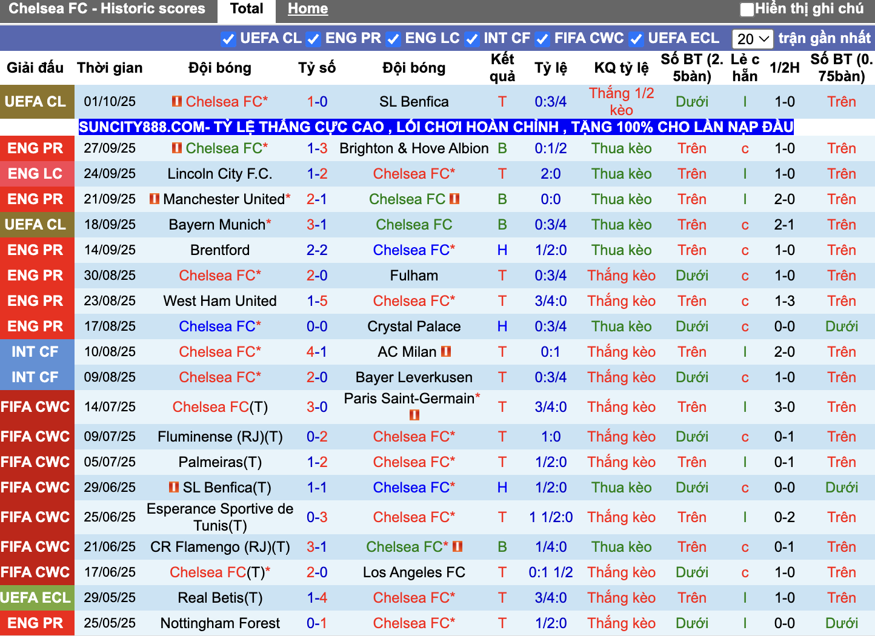Open the recent matches count dropdown showing 20
Screen dimensions: 875x636
tap(753, 39)
